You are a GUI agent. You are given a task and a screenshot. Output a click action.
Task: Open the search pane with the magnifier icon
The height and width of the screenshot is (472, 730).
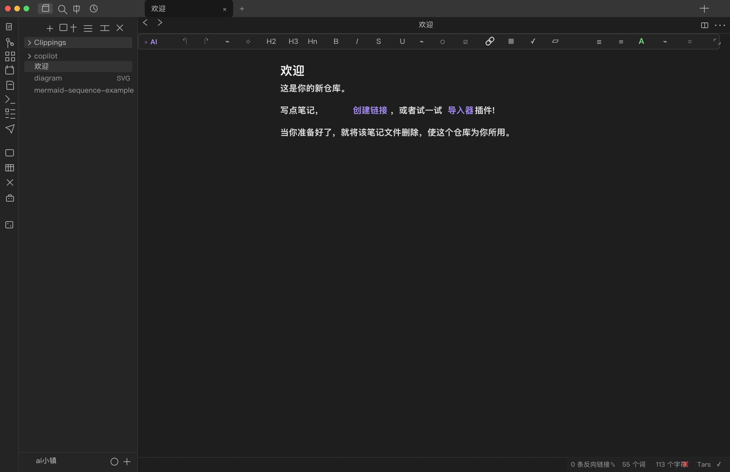(62, 9)
